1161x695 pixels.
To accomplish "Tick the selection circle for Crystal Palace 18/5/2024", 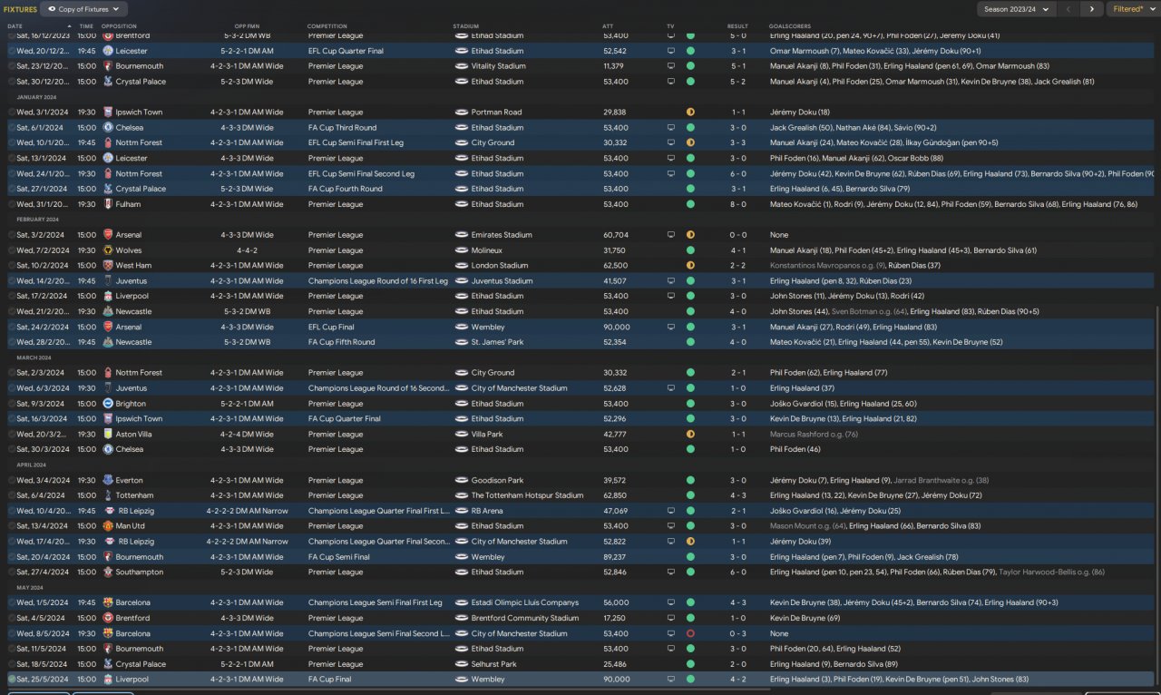I will (12, 664).
